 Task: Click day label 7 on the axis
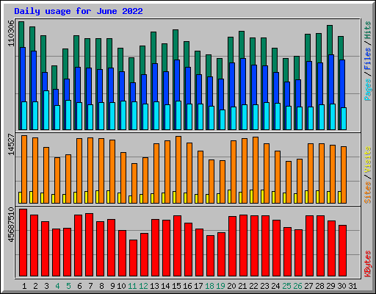90,286
